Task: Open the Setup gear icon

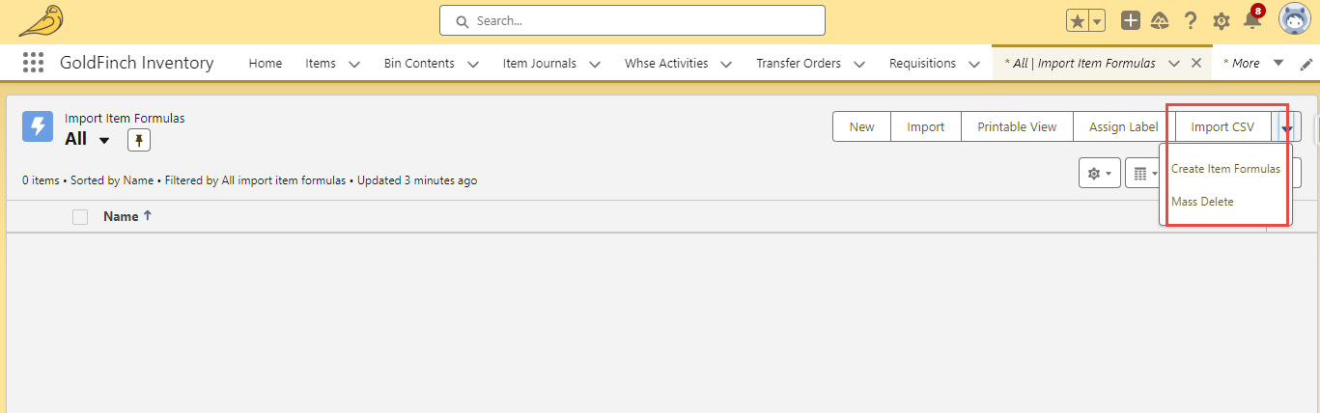Action: (x=1222, y=21)
